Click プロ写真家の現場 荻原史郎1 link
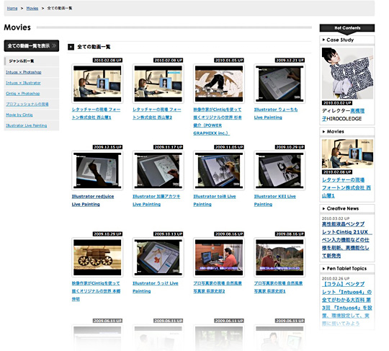Screen dimensions: 389x351 coord(278,287)
